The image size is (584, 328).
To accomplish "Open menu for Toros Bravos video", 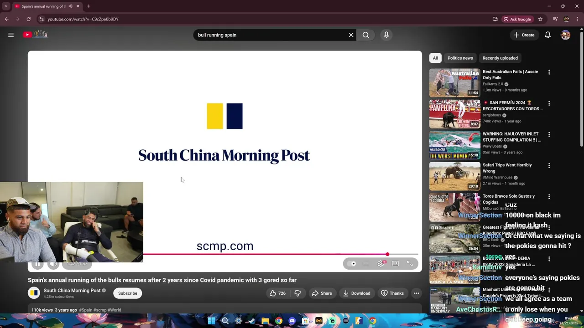I will 549,197.
